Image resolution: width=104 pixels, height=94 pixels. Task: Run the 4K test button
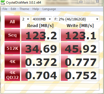click(x=12, y=62)
